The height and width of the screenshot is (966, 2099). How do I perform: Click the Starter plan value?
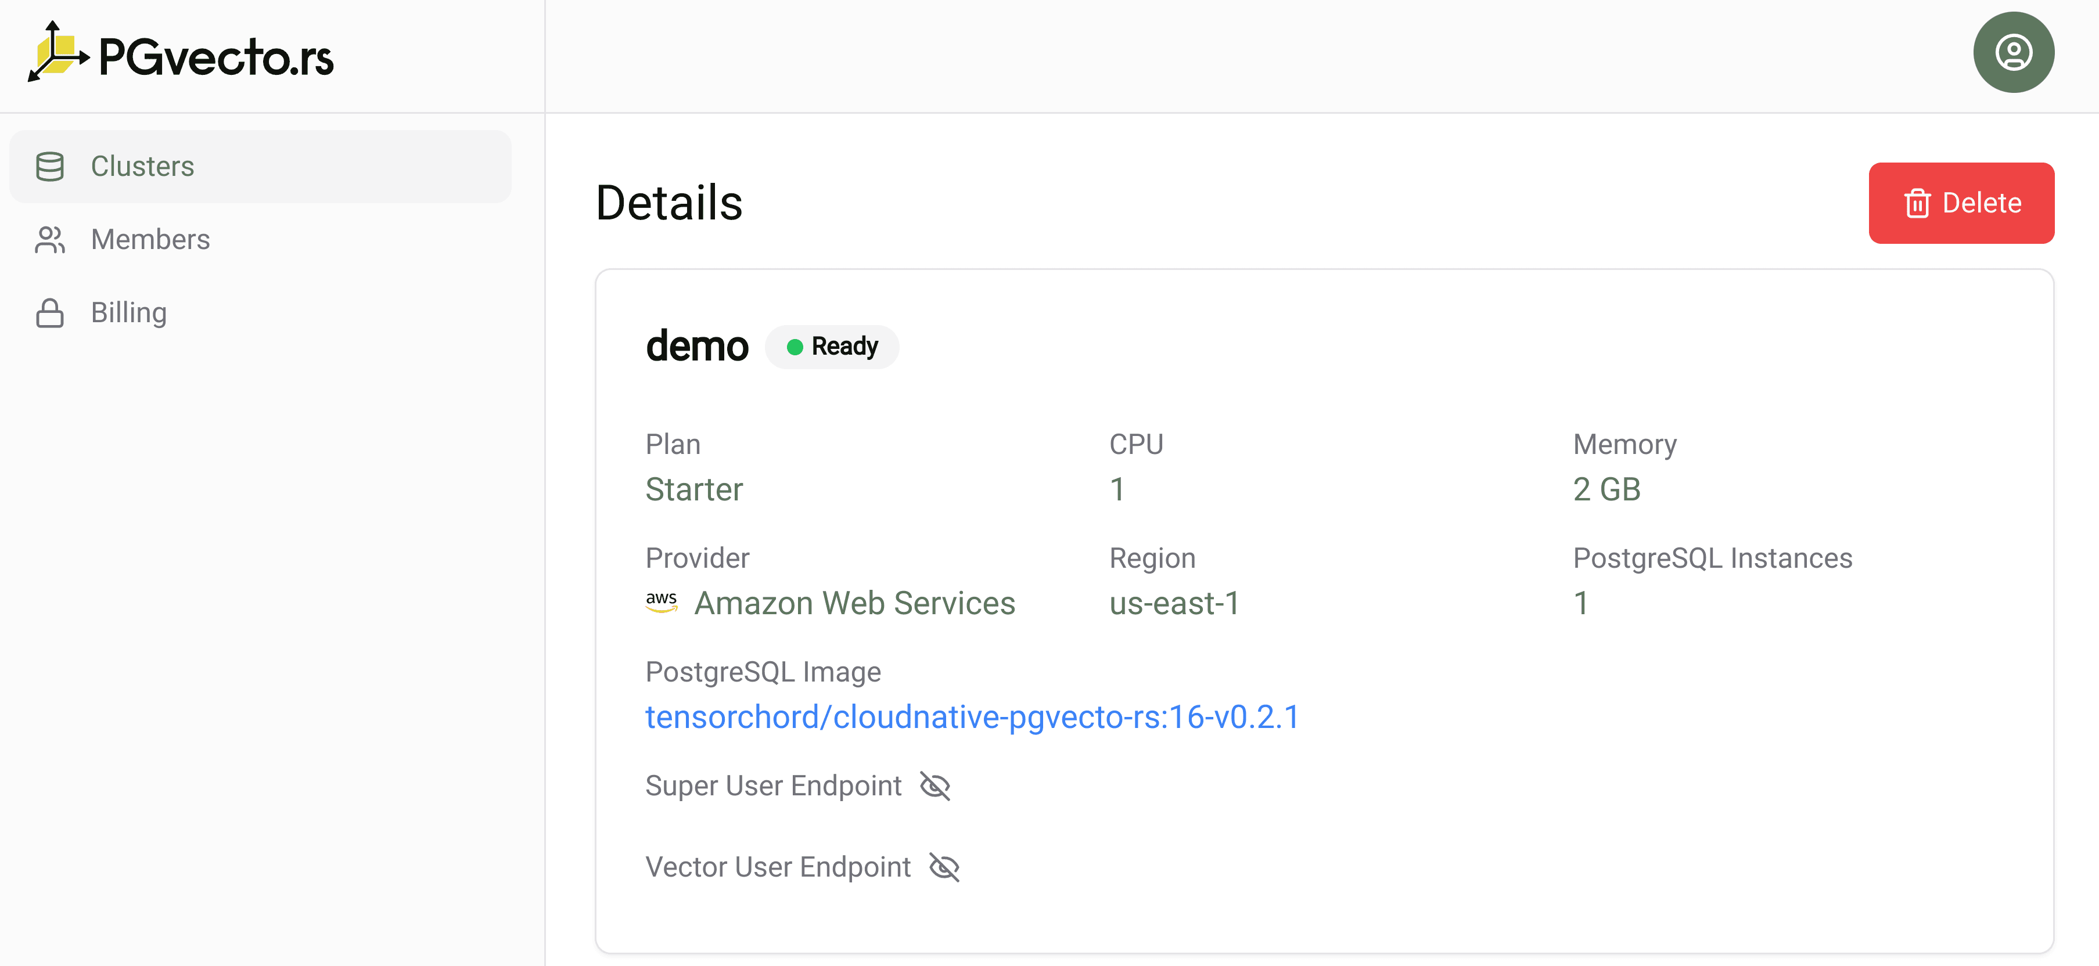[x=694, y=489]
